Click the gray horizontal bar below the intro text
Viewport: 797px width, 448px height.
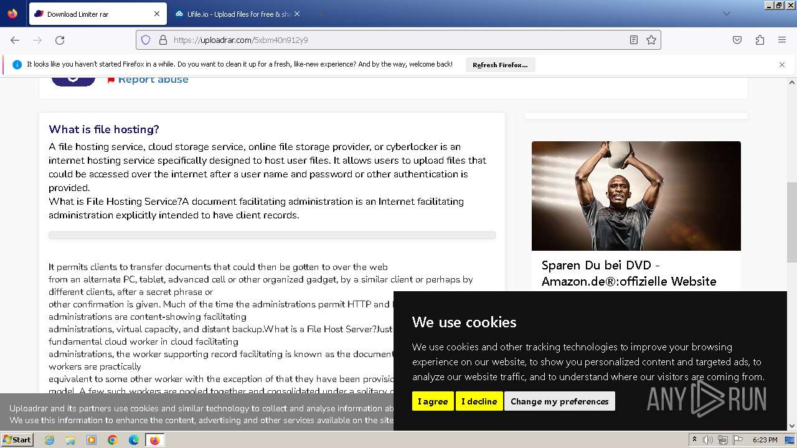(x=272, y=235)
